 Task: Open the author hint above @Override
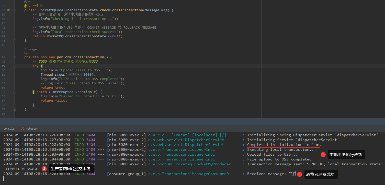[27, 2]
